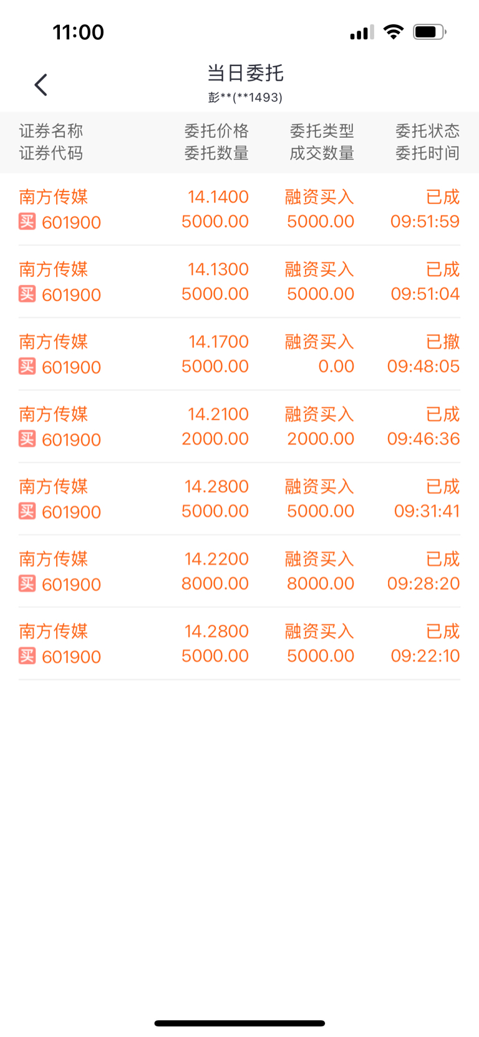Tap the 委托价格 column header
479x1037 pixels.
[x=216, y=131]
